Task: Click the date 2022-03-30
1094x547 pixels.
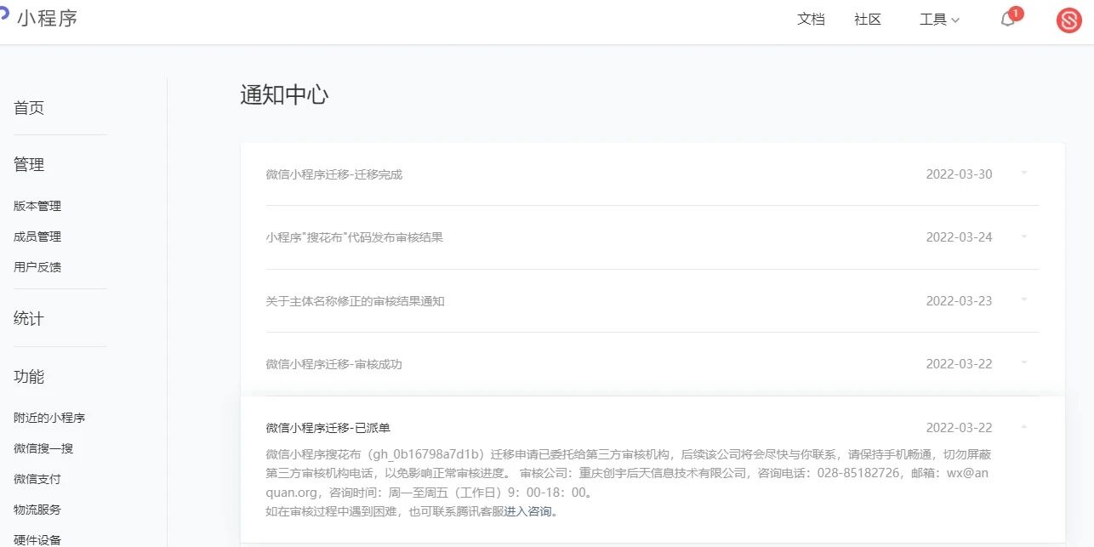Action: pos(959,174)
